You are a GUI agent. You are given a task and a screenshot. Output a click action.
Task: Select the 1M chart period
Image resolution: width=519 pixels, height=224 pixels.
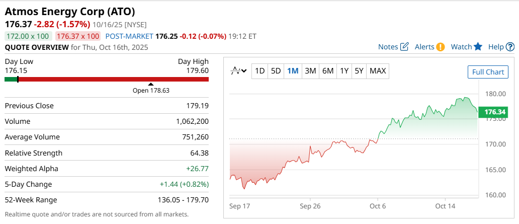tap(293, 71)
